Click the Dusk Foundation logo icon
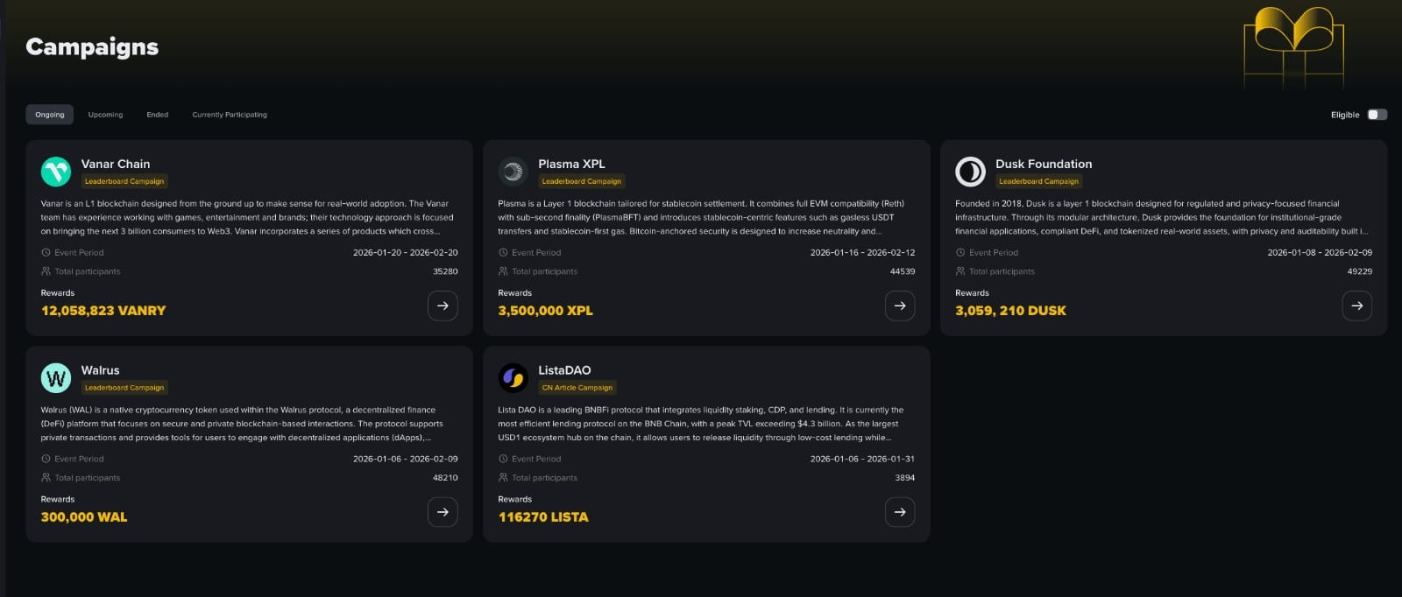This screenshot has width=1402, height=597. [x=970, y=172]
